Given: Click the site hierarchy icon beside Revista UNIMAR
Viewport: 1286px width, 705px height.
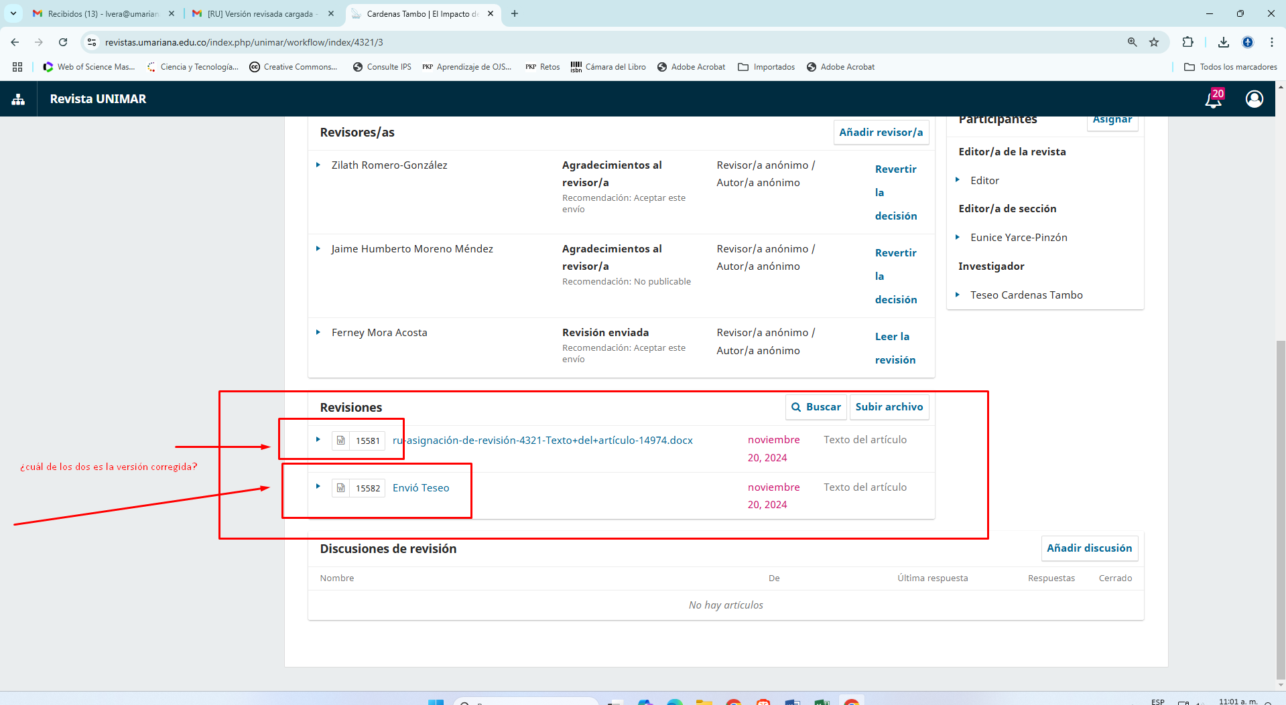Looking at the screenshot, I should coord(18,99).
